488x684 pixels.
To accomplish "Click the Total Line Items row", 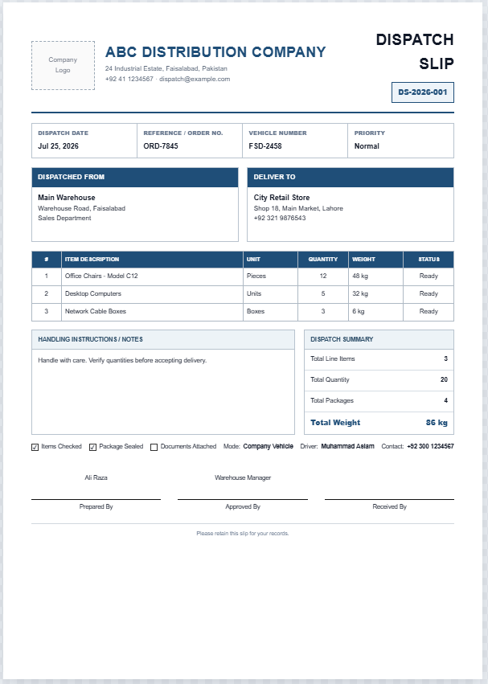I will coord(379,359).
